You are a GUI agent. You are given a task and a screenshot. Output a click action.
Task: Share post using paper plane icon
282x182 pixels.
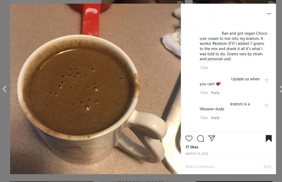pos(212,138)
